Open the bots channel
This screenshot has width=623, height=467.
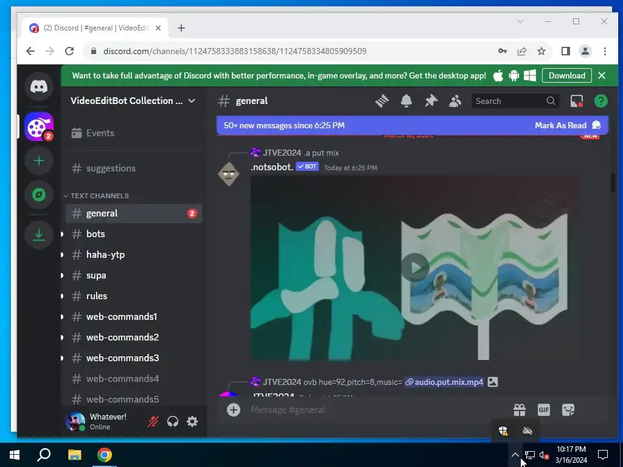(133, 234)
